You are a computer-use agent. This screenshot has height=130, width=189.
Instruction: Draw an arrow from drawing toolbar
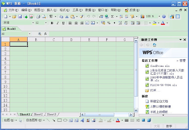click(x=54, y=120)
